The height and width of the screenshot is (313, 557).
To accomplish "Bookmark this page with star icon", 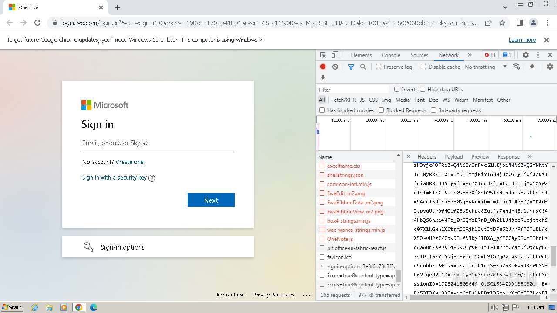I will click(x=502, y=23).
